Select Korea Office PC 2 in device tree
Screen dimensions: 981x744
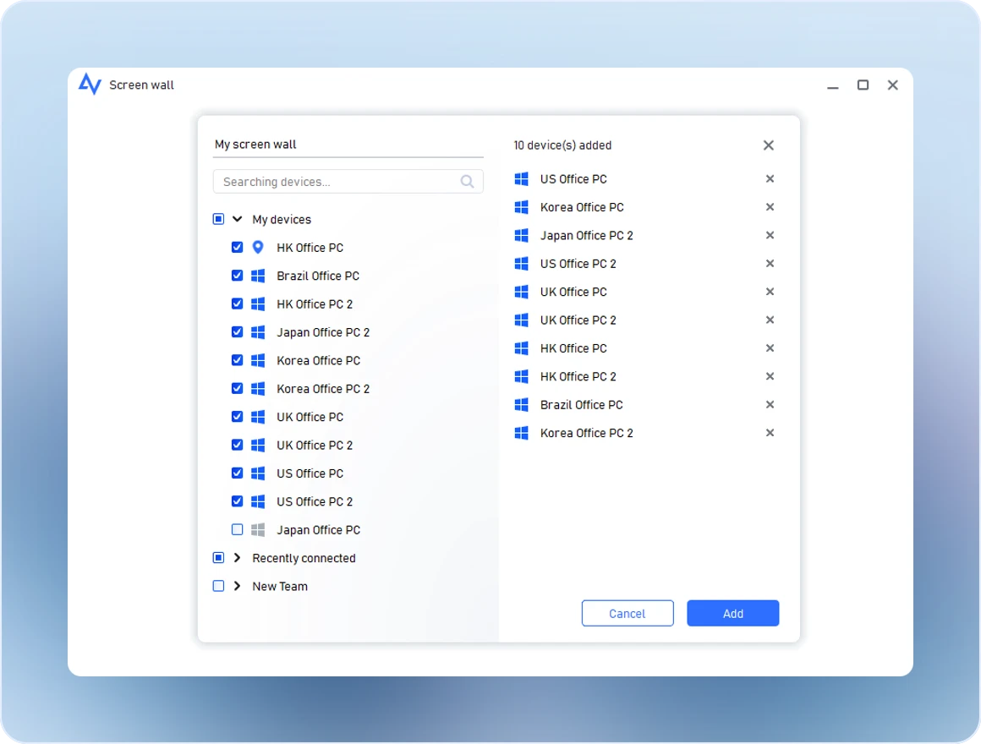pyautogui.click(x=322, y=389)
